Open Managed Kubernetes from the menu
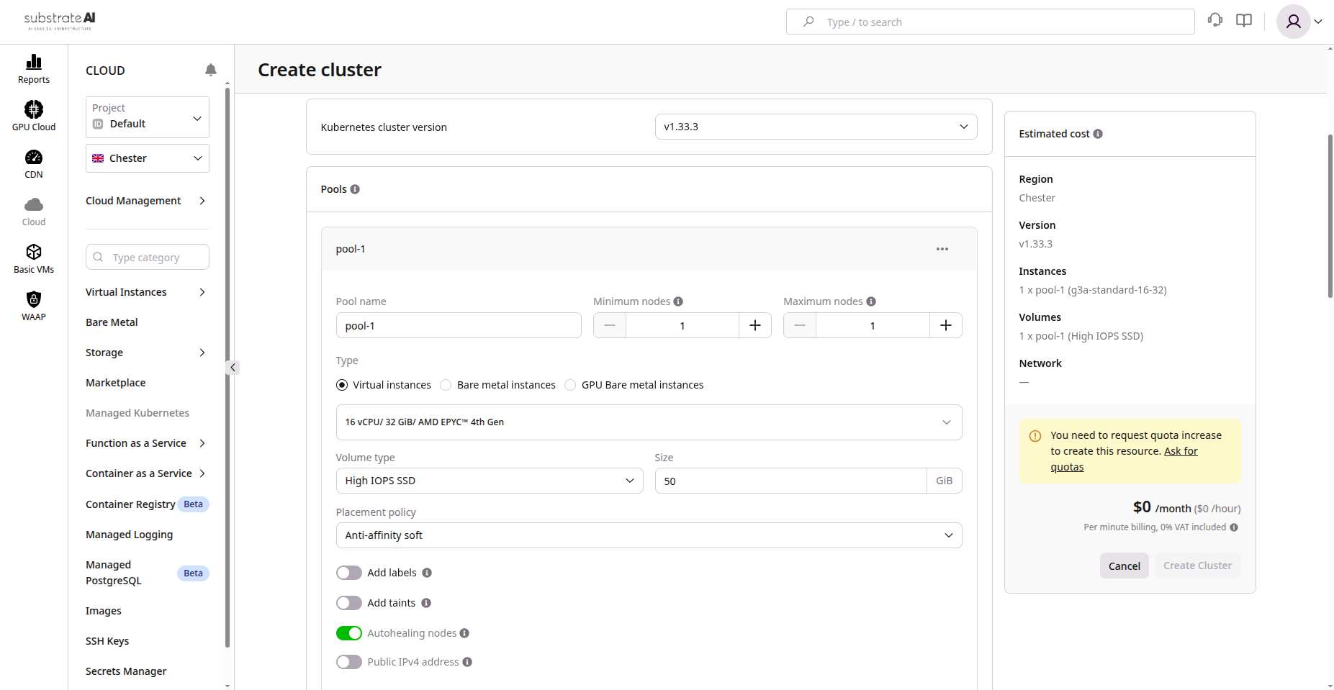 point(137,412)
